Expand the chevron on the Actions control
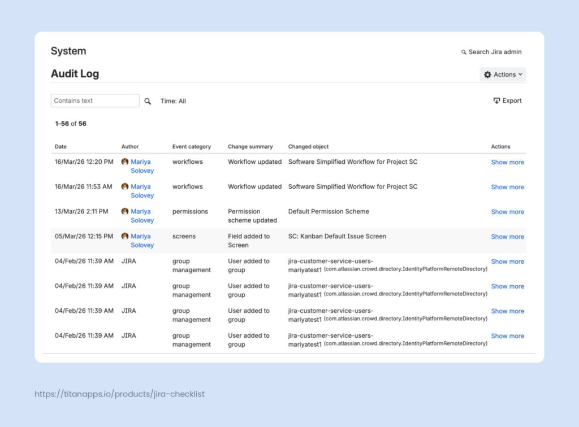 [520, 74]
